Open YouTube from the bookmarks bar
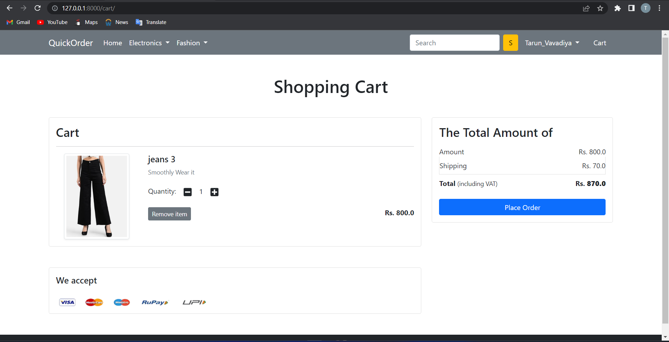The width and height of the screenshot is (669, 342). [x=52, y=22]
